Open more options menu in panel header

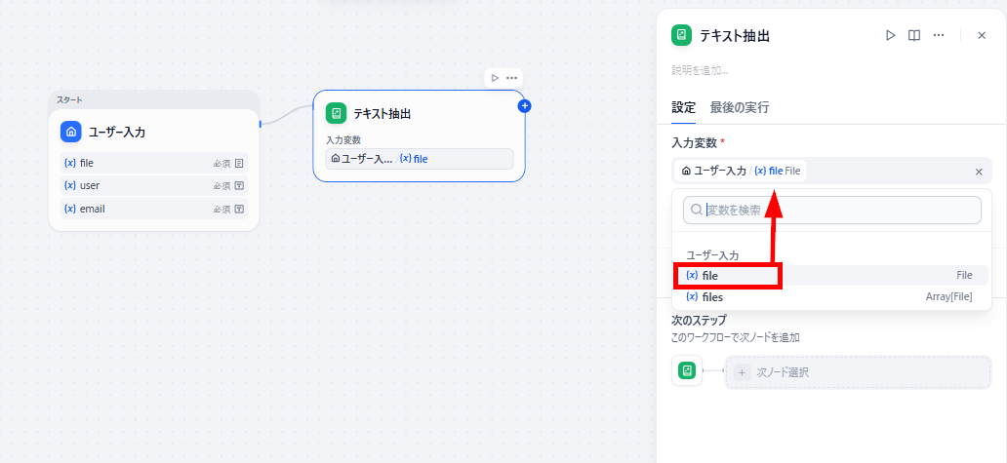pyautogui.click(x=939, y=35)
